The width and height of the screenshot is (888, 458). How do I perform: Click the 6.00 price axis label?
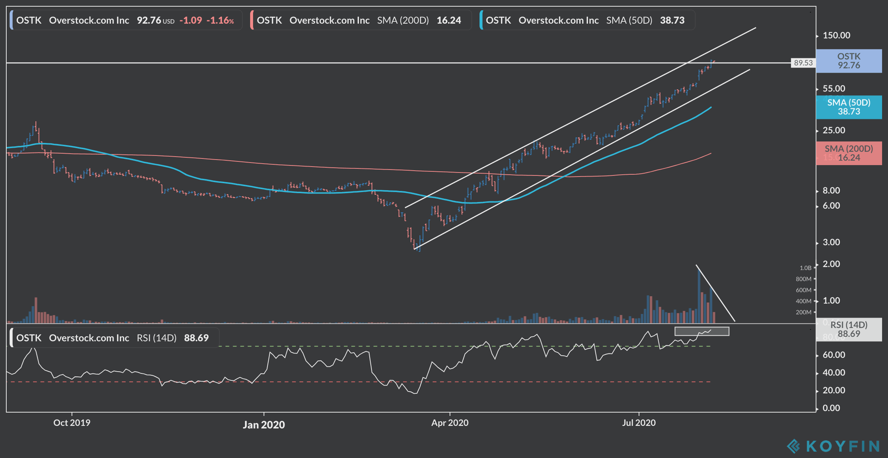click(x=831, y=206)
